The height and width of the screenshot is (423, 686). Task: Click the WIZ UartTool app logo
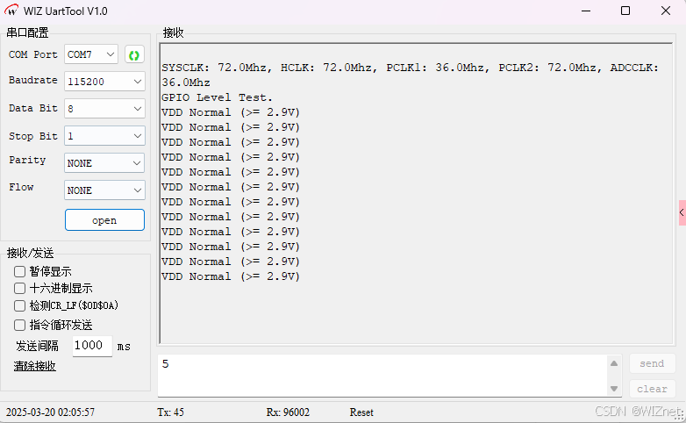[x=11, y=11]
